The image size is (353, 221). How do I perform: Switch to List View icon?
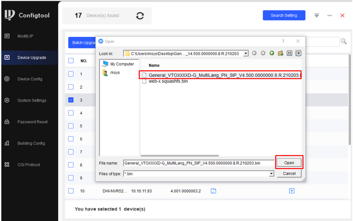289,53
